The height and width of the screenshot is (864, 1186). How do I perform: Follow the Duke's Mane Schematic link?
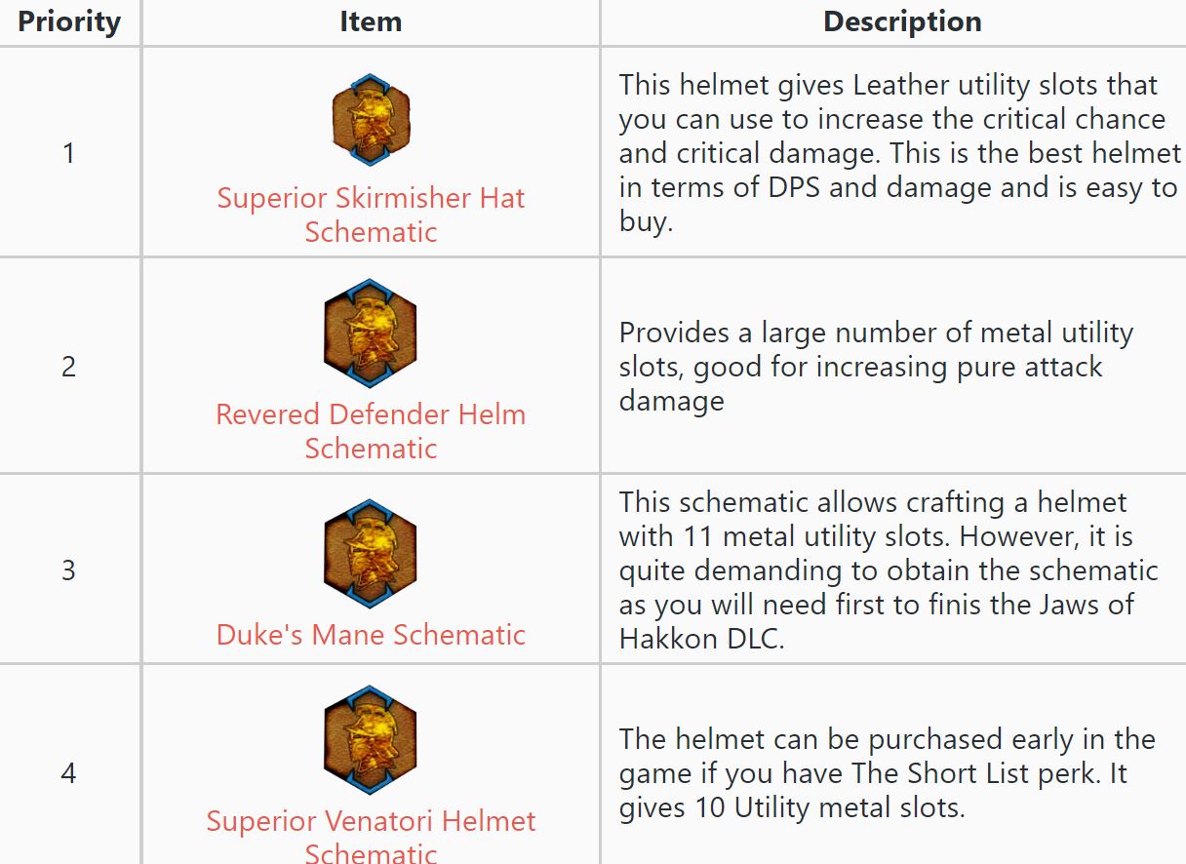371,635
